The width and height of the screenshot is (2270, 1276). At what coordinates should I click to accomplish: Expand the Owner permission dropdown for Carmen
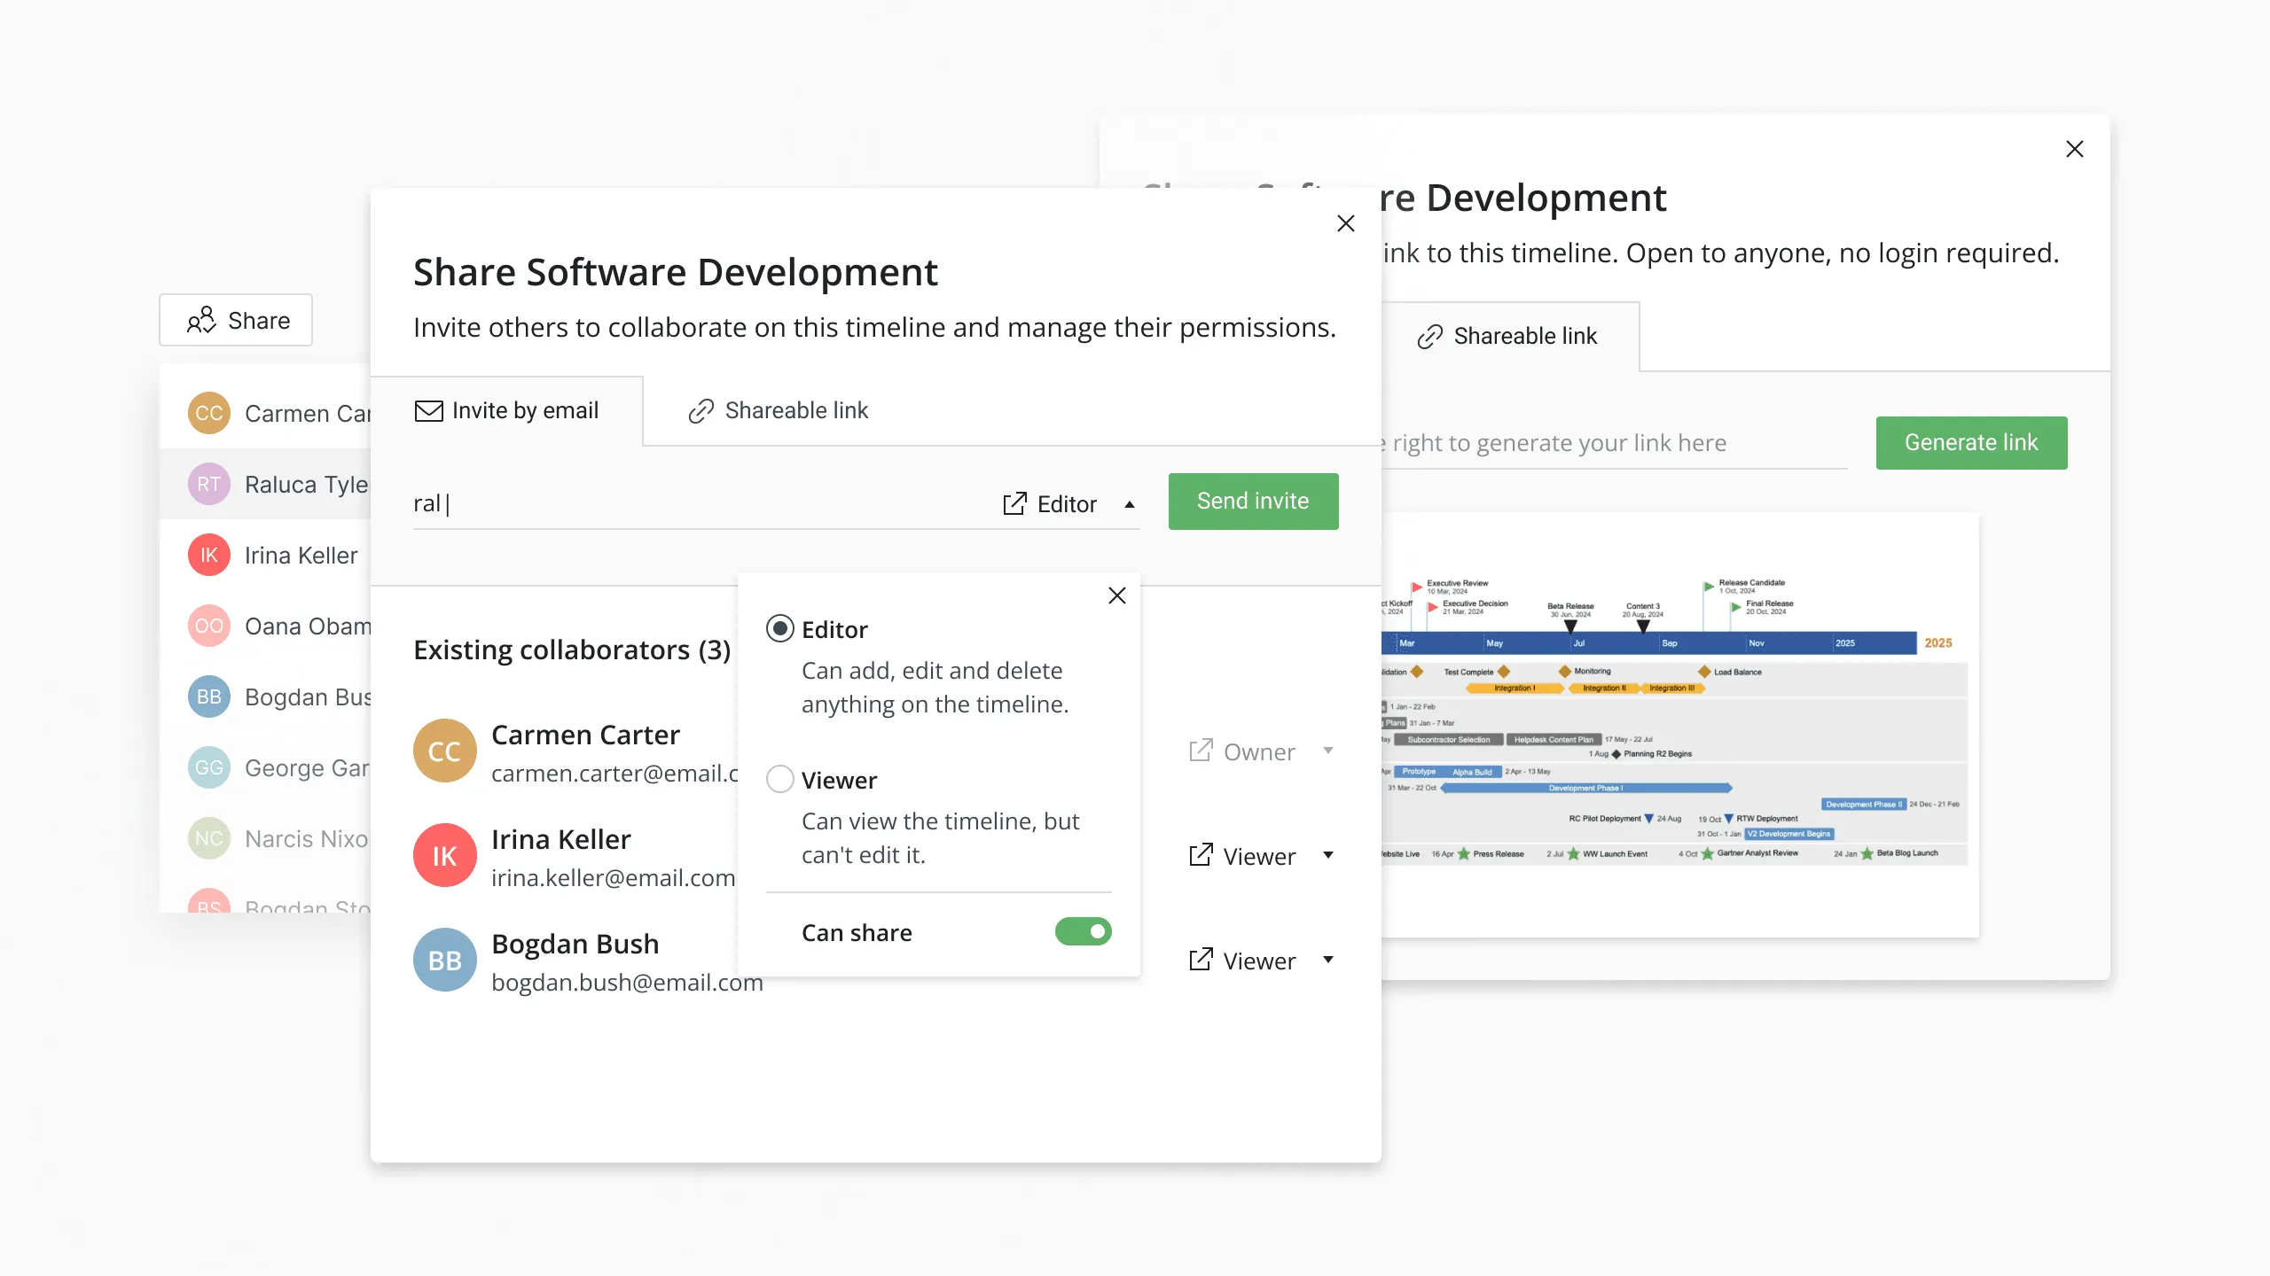click(x=1326, y=751)
